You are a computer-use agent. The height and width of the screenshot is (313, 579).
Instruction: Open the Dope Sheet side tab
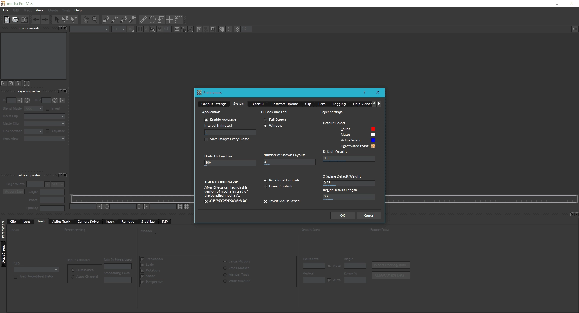[x=3, y=255]
